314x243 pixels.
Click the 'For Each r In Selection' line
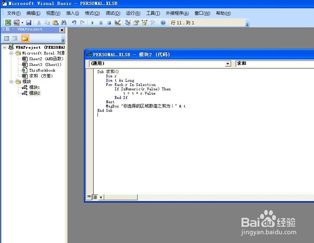(x=131, y=85)
